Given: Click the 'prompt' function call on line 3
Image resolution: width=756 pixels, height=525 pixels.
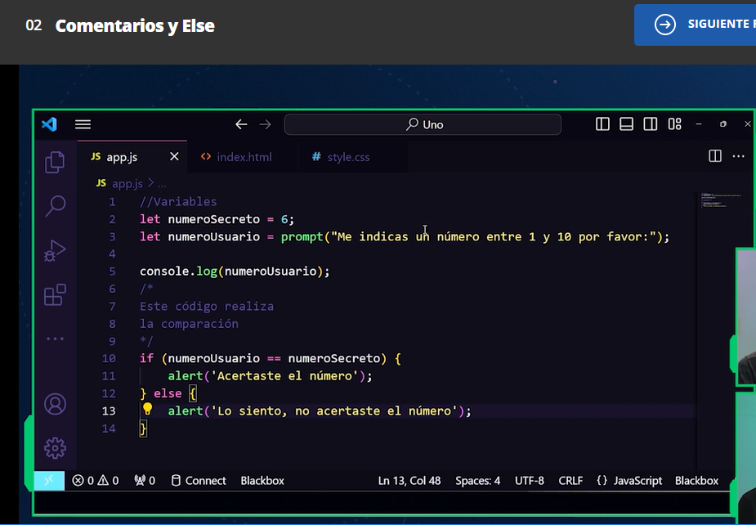Looking at the screenshot, I should tap(302, 237).
